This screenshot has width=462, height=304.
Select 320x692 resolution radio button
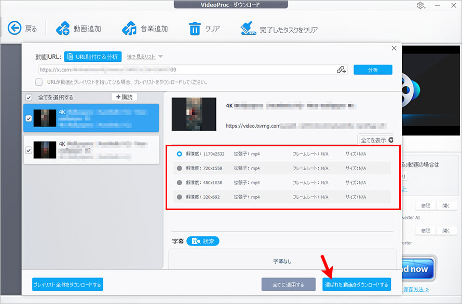click(179, 197)
